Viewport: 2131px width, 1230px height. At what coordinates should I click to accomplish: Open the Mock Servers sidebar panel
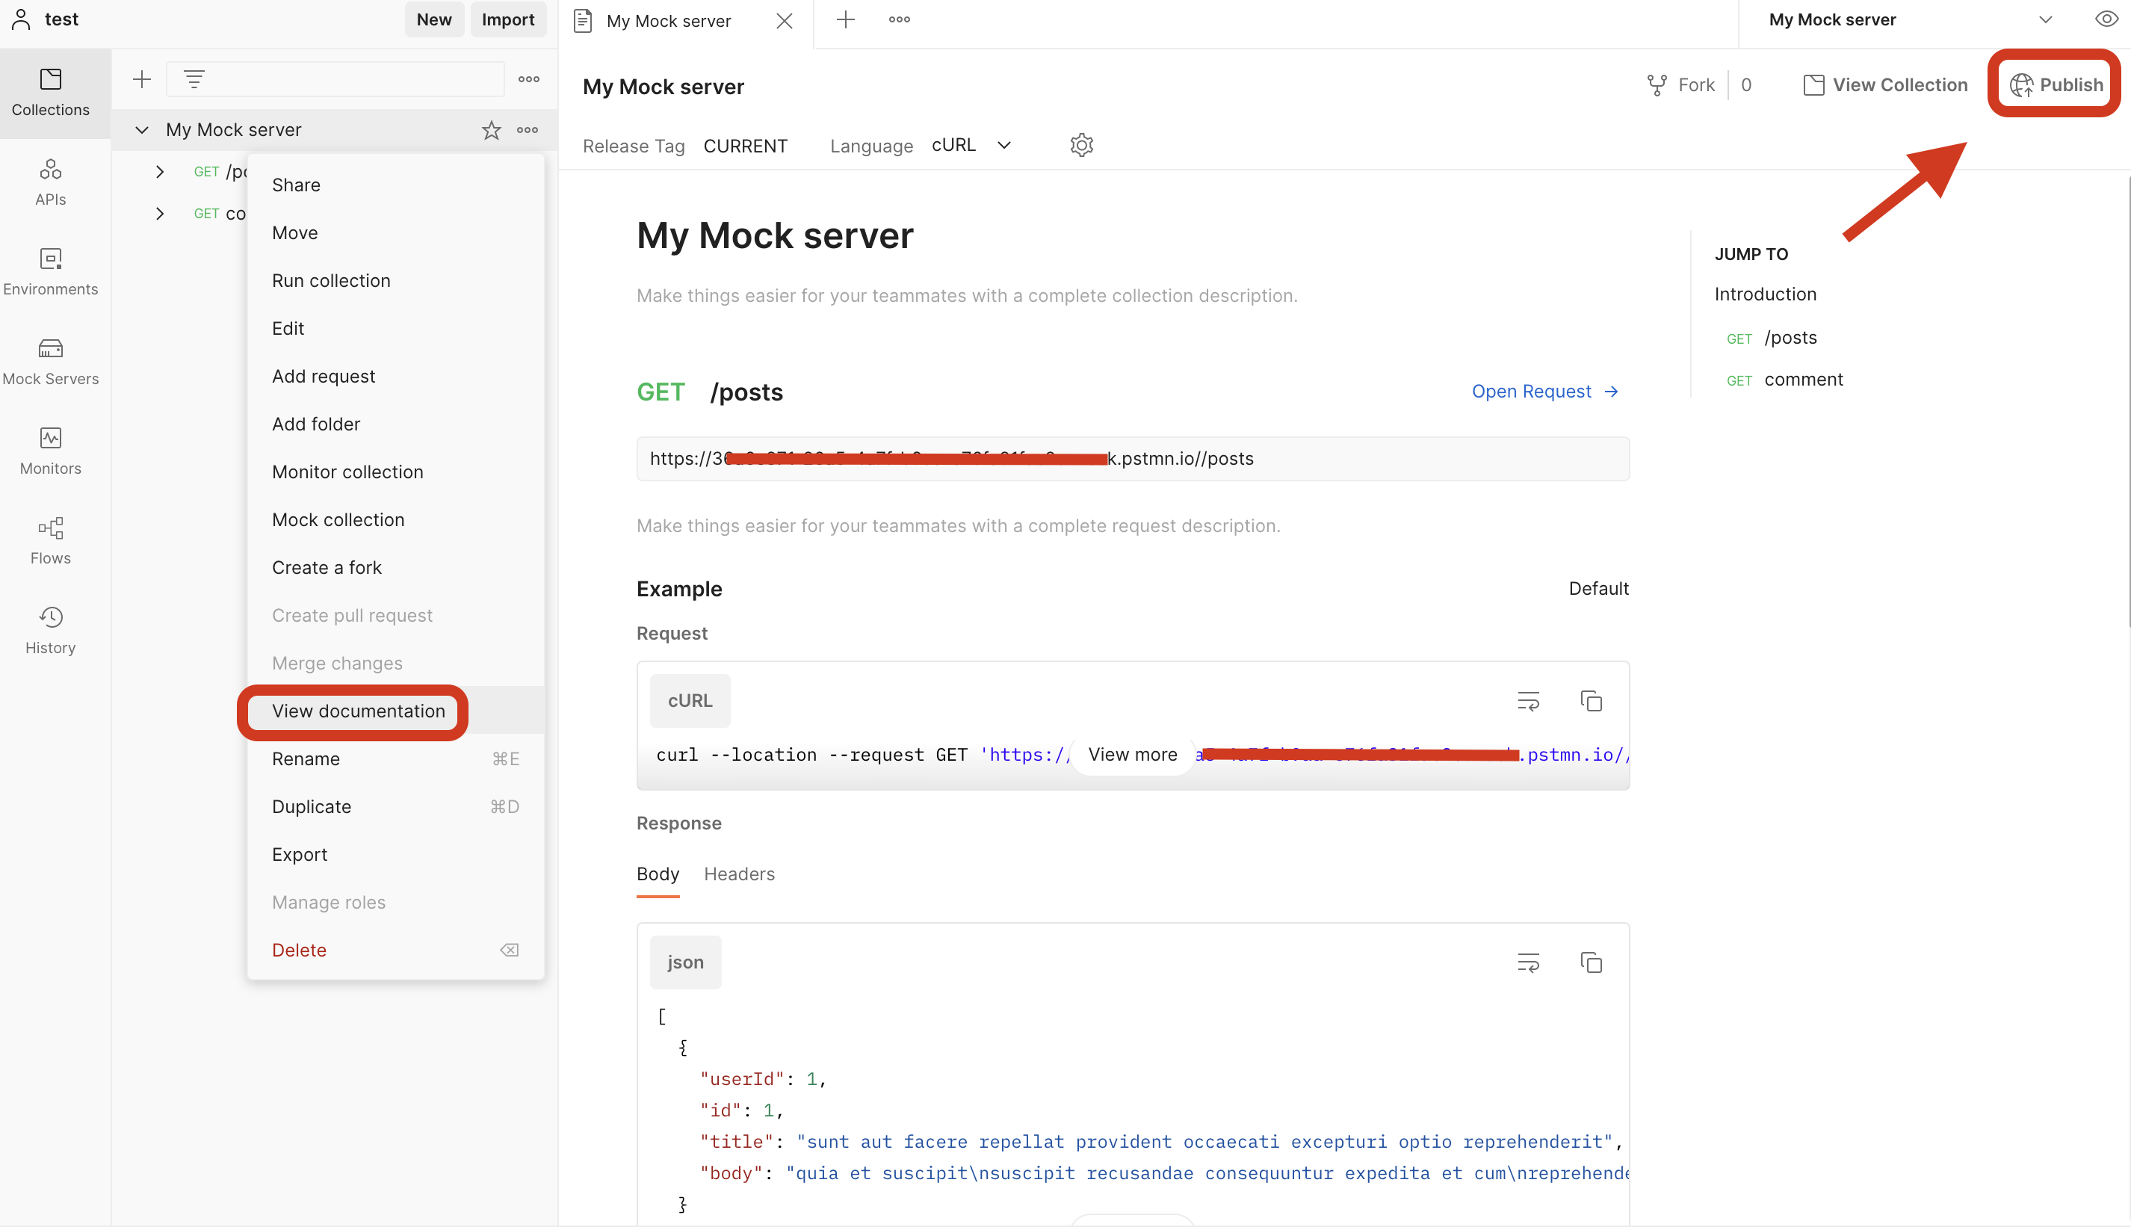(x=51, y=361)
